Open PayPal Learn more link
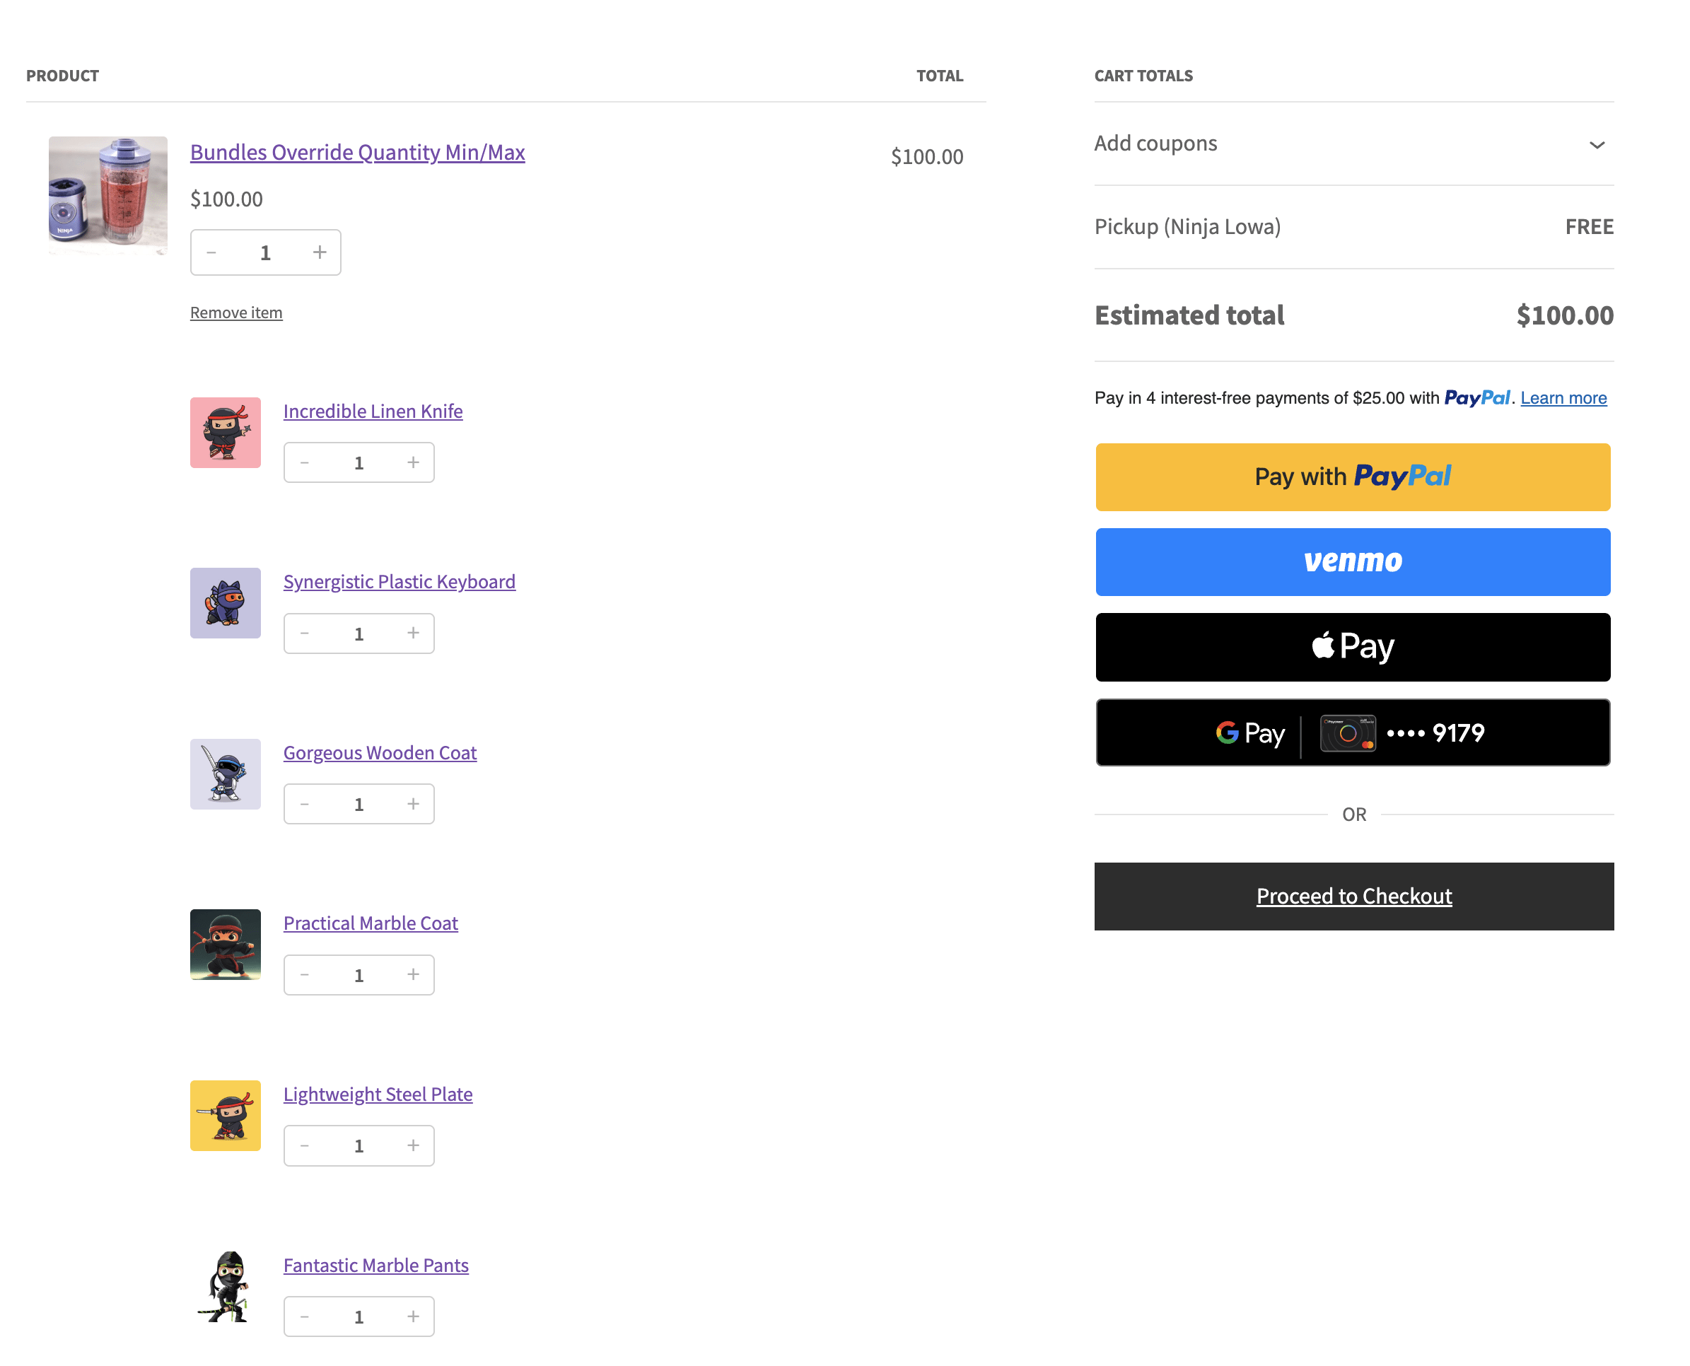 point(1563,398)
